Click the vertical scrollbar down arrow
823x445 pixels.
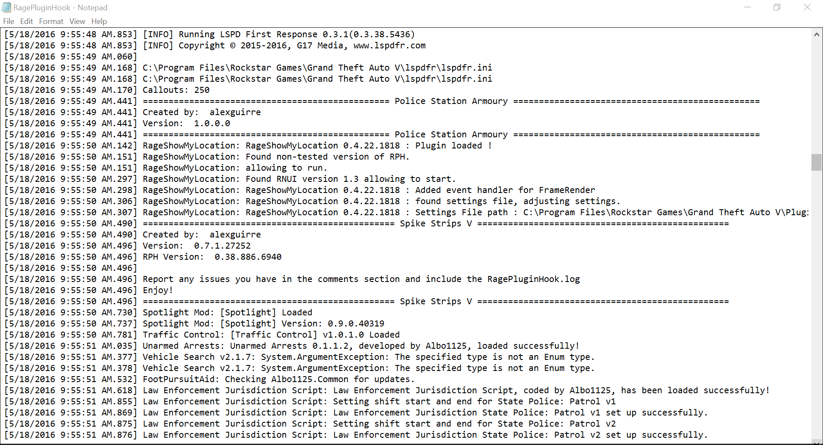coord(816,441)
